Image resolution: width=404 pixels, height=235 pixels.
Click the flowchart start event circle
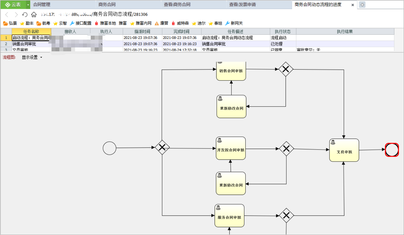pyautogui.click(x=110, y=148)
